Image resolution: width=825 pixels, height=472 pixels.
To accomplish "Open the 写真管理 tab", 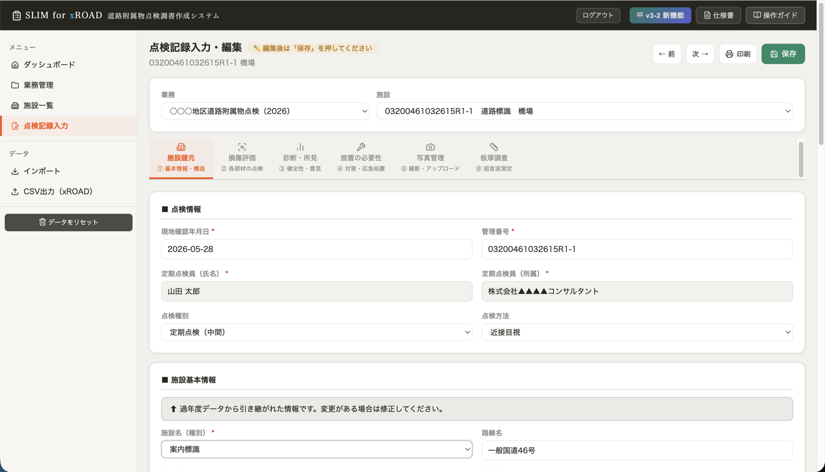I will click(431, 158).
